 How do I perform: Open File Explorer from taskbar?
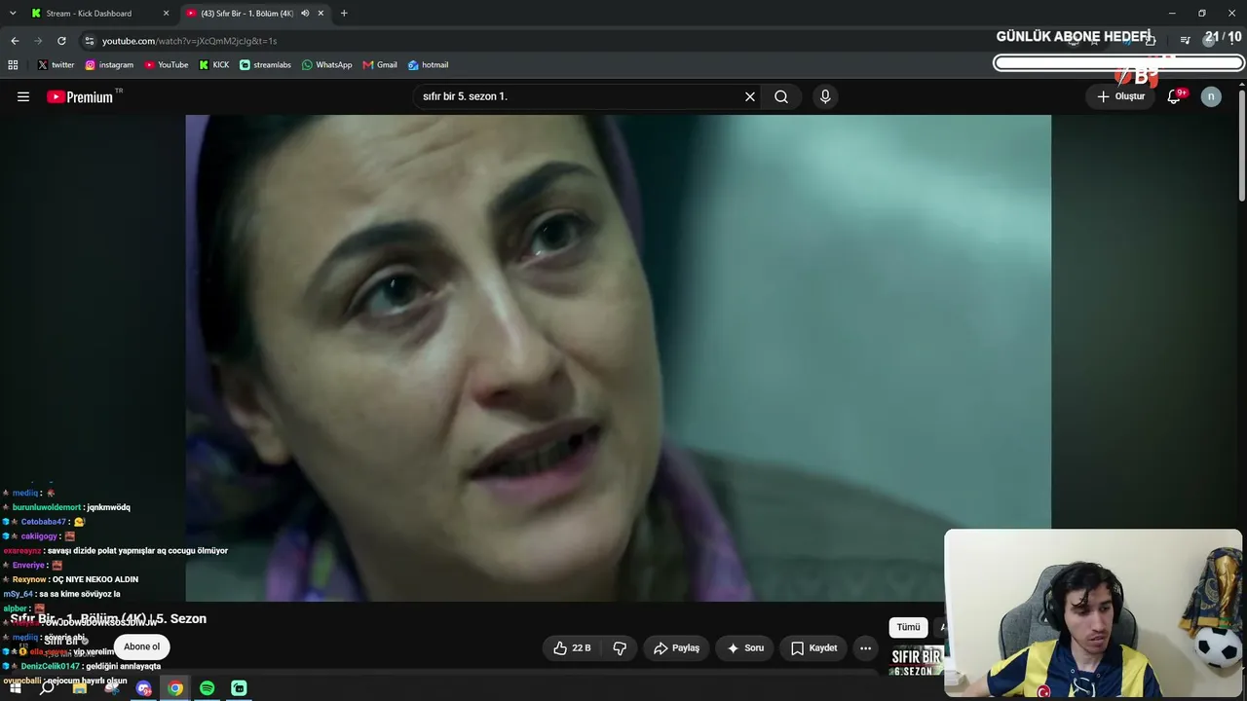(80, 688)
